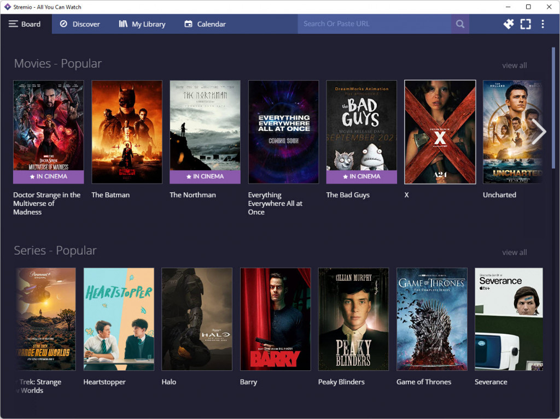Click the IN CINEMA badge on The Bad Guys
This screenshot has height=419, width=560.
(x=361, y=176)
